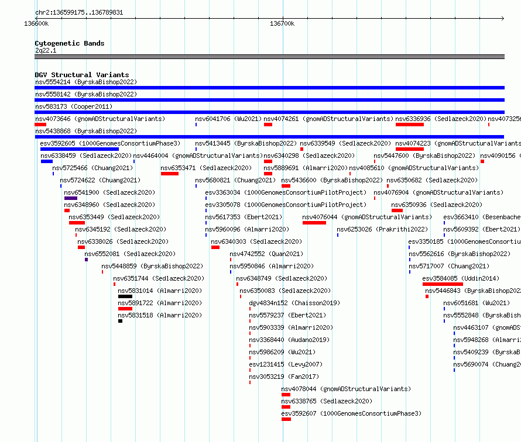Open nsv6041706 (Wu2021) variant label
521x442 pixels.
[x=228, y=119]
